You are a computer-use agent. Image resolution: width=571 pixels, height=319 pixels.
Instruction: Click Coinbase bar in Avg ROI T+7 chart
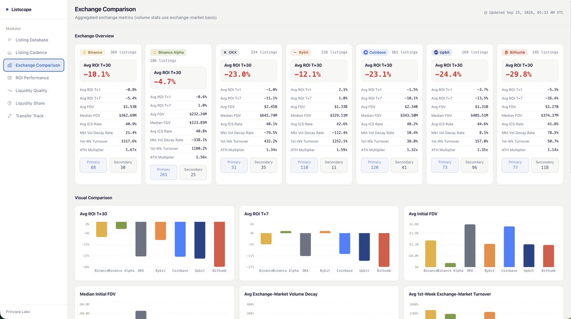click(x=344, y=244)
